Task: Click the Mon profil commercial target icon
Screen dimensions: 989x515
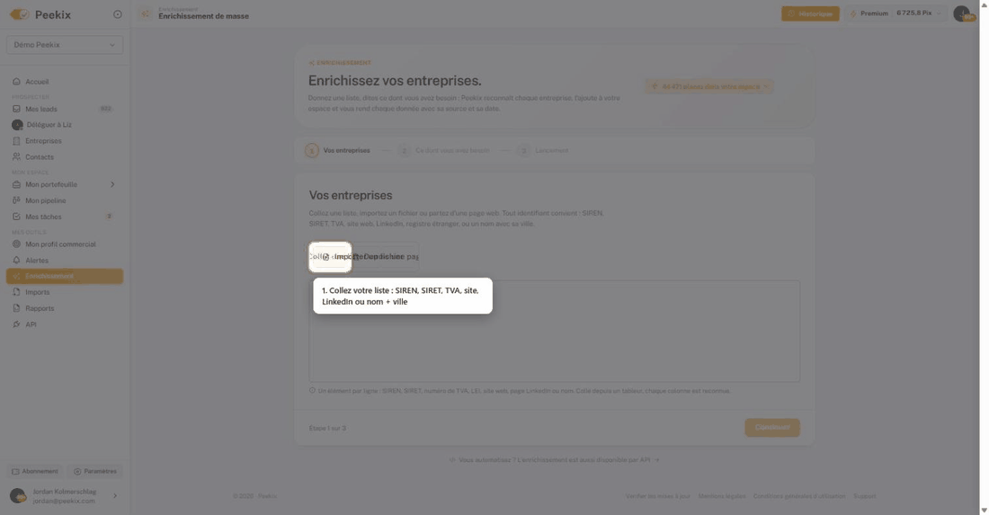Action: coord(16,244)
